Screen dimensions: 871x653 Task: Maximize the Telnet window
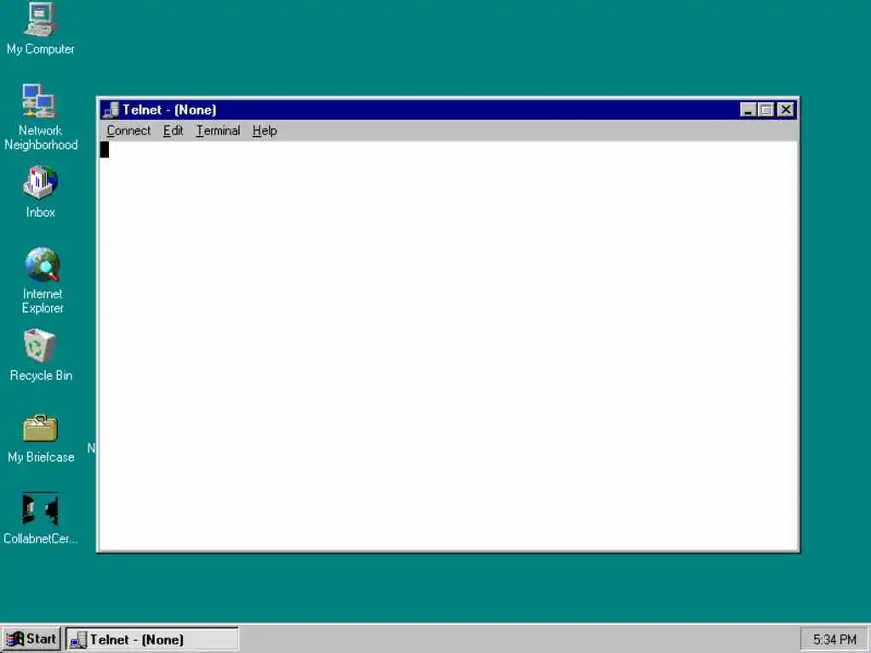click(766, 110)
